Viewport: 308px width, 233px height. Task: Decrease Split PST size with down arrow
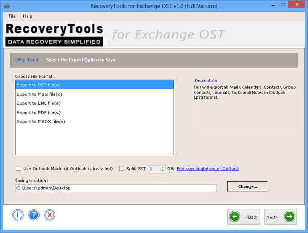pyautogui.click(x=162, y=171)
